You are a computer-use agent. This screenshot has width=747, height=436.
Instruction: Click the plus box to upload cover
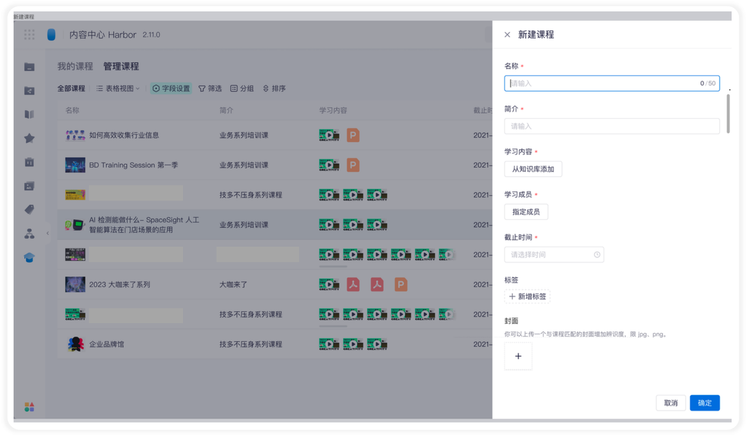(518, 356)
